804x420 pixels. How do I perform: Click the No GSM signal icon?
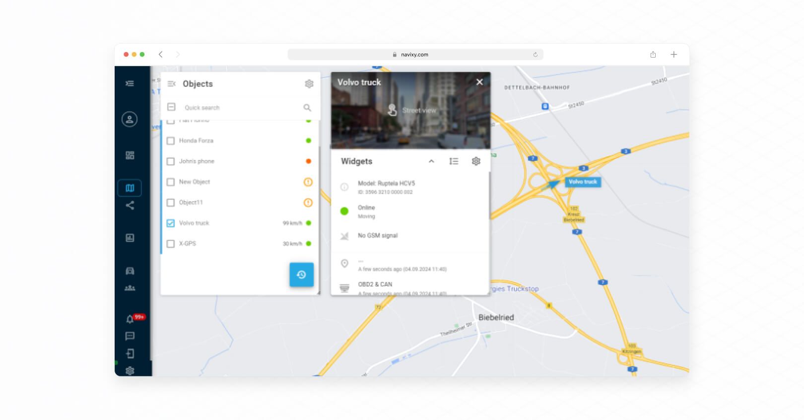pyautogui.click(x=344, y=236)
